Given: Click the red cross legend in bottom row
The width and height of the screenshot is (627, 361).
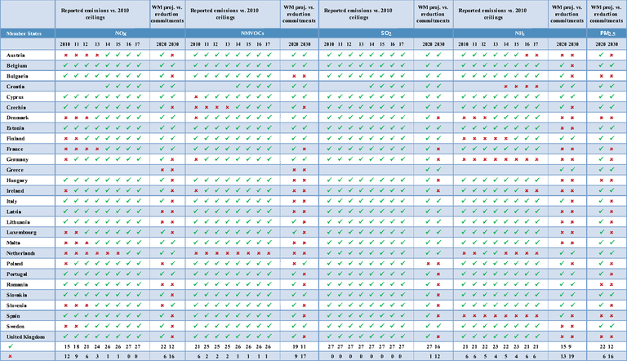Looking at the screenshot, I should [9, 356].
